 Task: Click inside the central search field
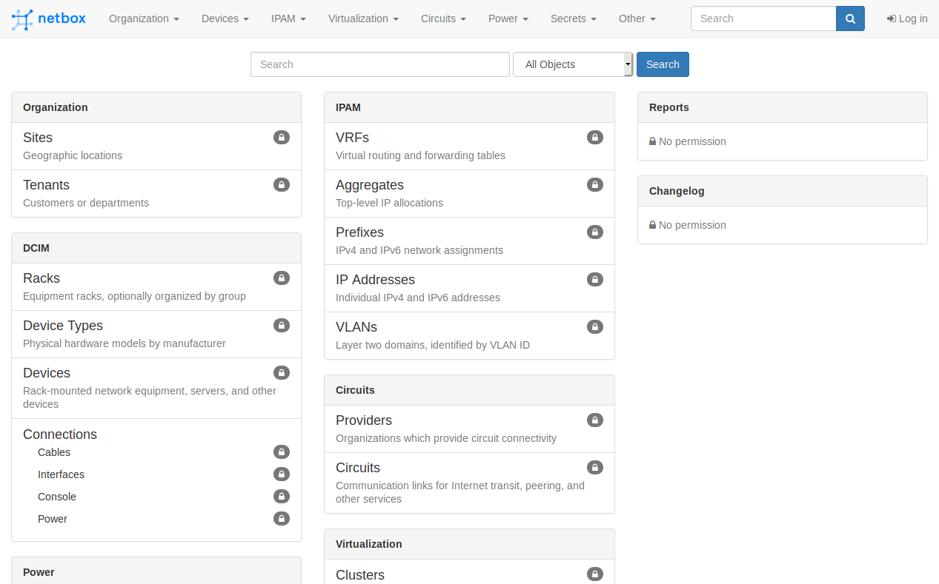click(379, 64)
